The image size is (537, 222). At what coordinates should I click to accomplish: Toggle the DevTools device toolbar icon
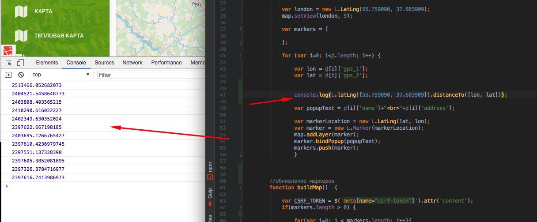[x=21, y=63]
